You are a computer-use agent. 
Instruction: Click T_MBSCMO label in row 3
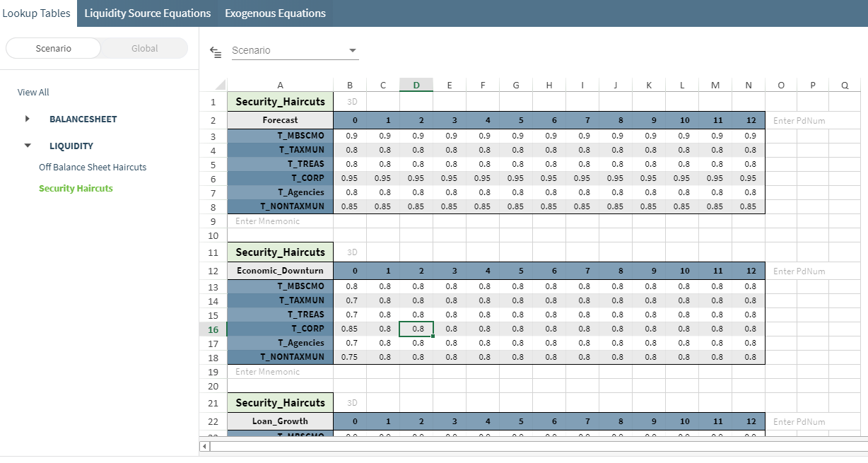[280, 136]
